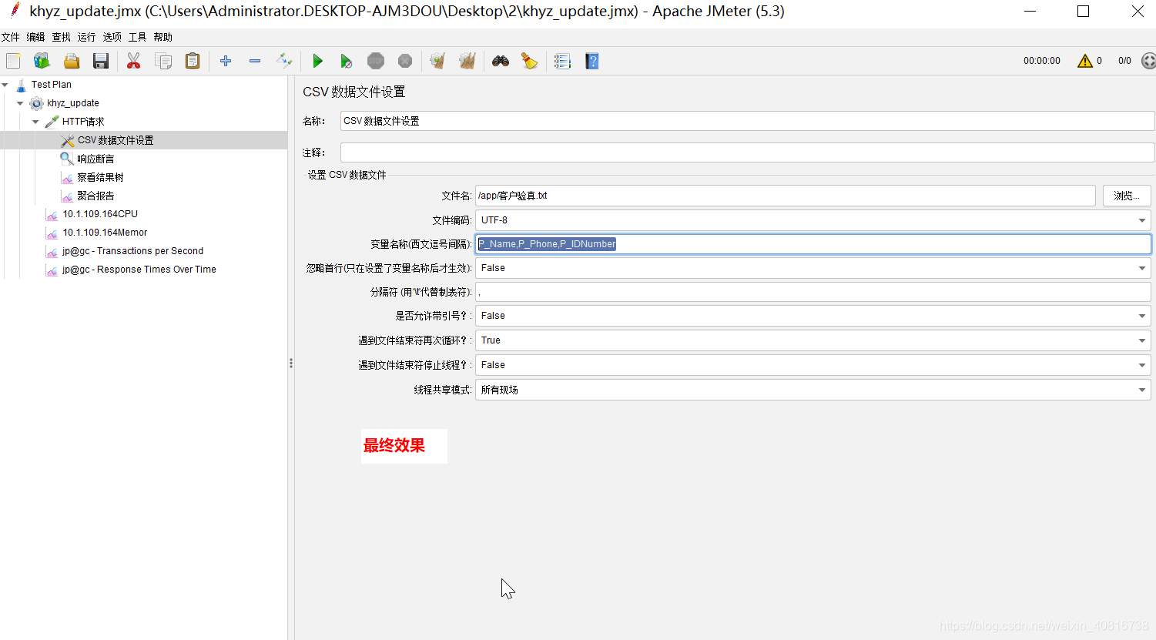Click the Cut scissors icon

(x=134, y=61)
